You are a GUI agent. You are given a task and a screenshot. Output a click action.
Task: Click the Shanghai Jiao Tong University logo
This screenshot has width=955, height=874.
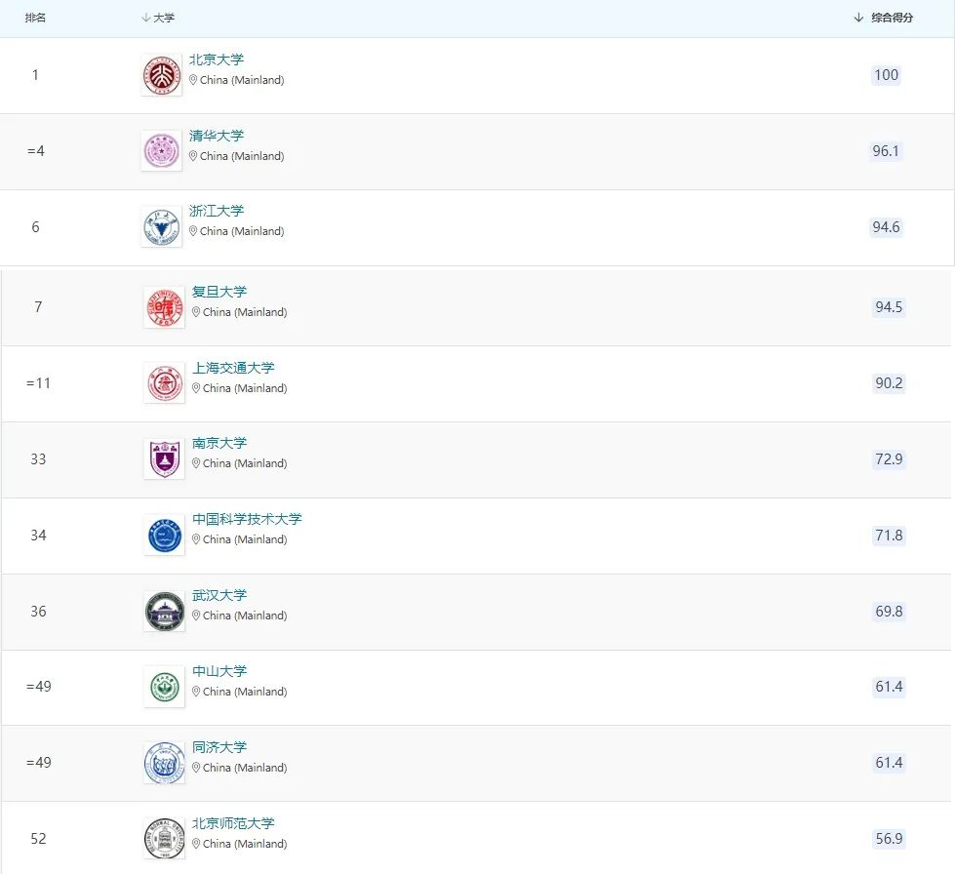164,383
